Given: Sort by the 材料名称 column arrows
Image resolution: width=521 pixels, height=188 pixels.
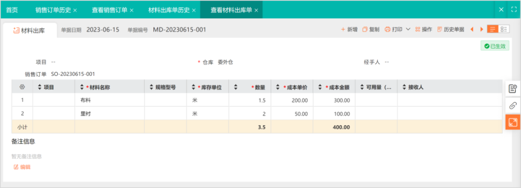Looking at the screenshot, I should coord(82,87).
